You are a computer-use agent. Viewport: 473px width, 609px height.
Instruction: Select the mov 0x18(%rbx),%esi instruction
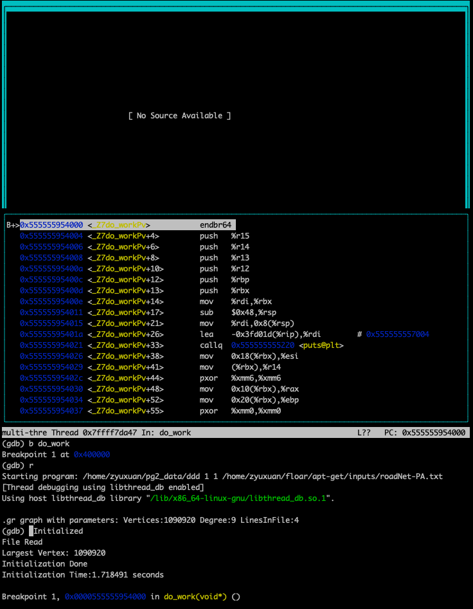click(x=249, y=356)
